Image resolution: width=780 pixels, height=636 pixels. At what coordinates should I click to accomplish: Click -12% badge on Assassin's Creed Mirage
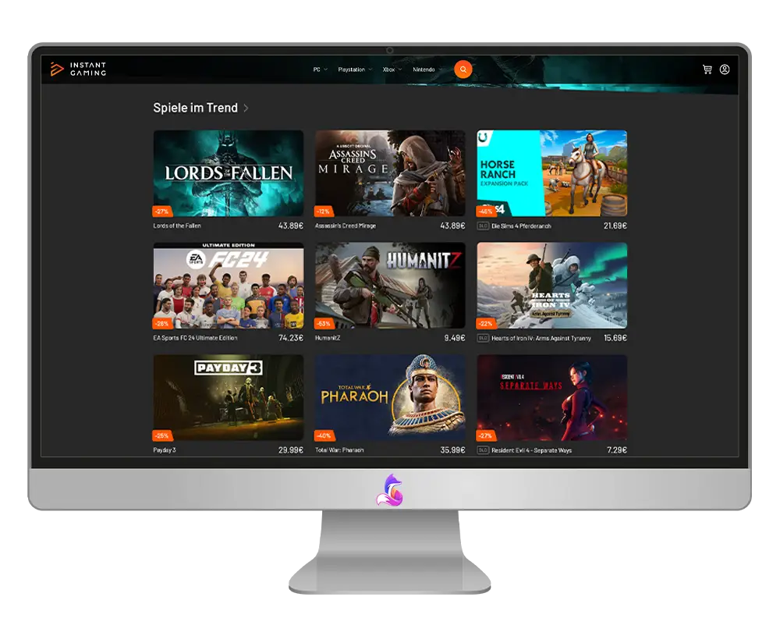click(324, 211)
